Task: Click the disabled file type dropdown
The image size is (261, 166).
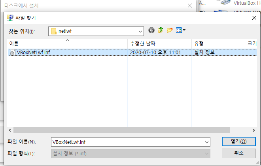Action: tap(130, 153)
